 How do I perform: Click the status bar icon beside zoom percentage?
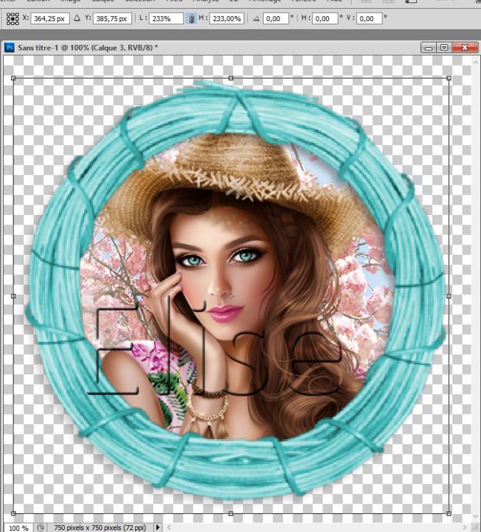pyautogui.click(x=40, y=528)
